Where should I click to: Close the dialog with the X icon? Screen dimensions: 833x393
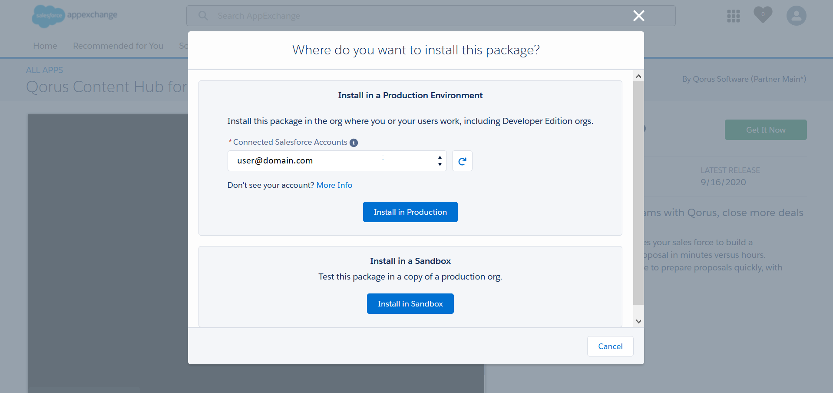(x=638, y=16)
